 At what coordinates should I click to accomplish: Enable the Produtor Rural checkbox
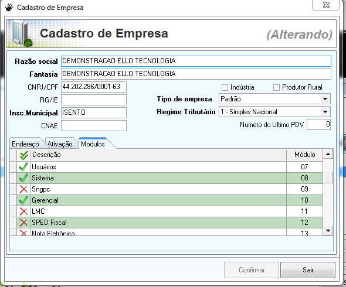point(276,87)
